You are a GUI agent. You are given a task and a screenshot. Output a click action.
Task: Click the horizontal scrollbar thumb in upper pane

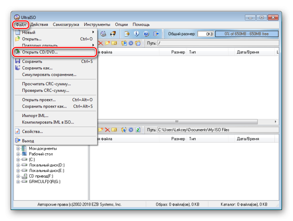(177, 122)
